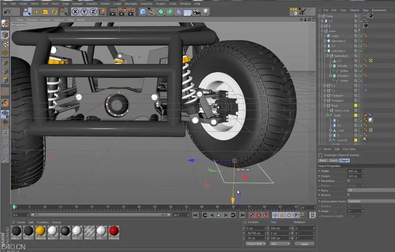
Task: Click position Y -50.743 cm field
Action: tap(256, 233)
